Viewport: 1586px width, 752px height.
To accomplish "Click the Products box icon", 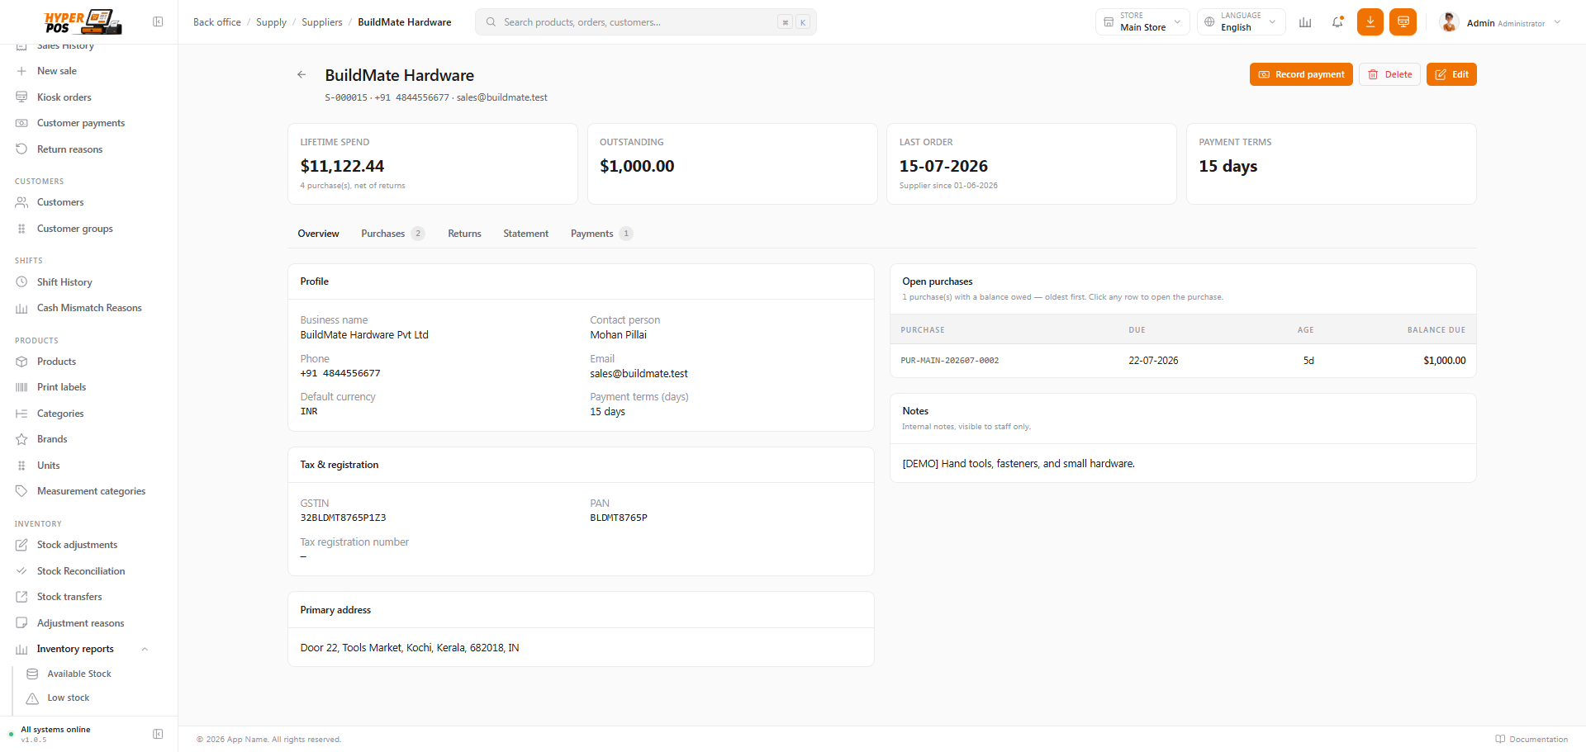I will tap(21, 362).
